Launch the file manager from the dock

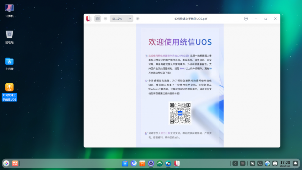click(125, 164)
